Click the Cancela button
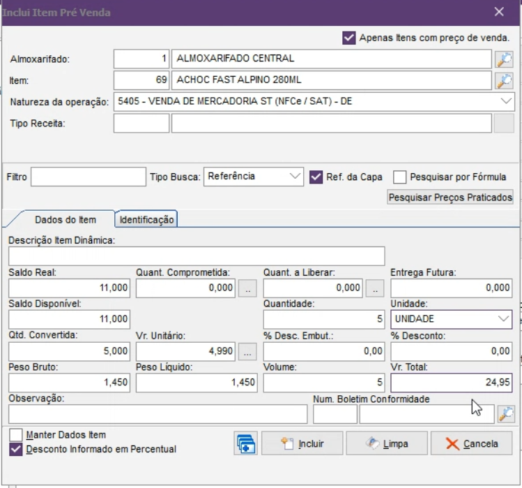 (x=471, y=443)
